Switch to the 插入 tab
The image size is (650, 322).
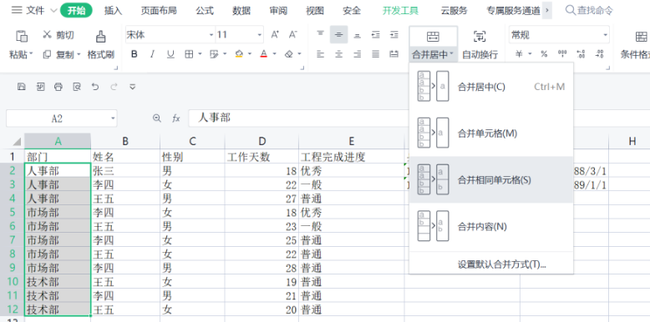click(x=113, y=11)
